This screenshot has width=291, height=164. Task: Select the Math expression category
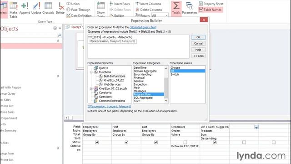pyautogui.click(x=137, y=87)
